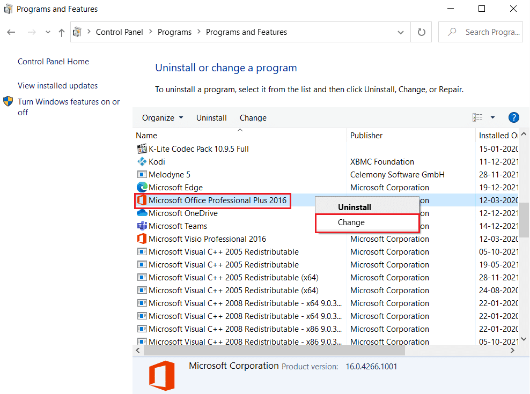Image resolution: width=530 pixels, height=394 pixels.
Task: Expand the view options dropdown arrow
Action: [x=492, y=117]
